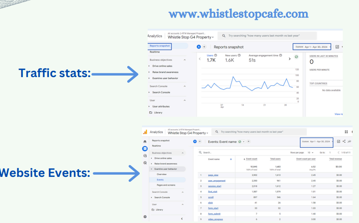This screenshot has height=223, width=359.
Task: Open the session_start event link
Action: pos(215,186)
